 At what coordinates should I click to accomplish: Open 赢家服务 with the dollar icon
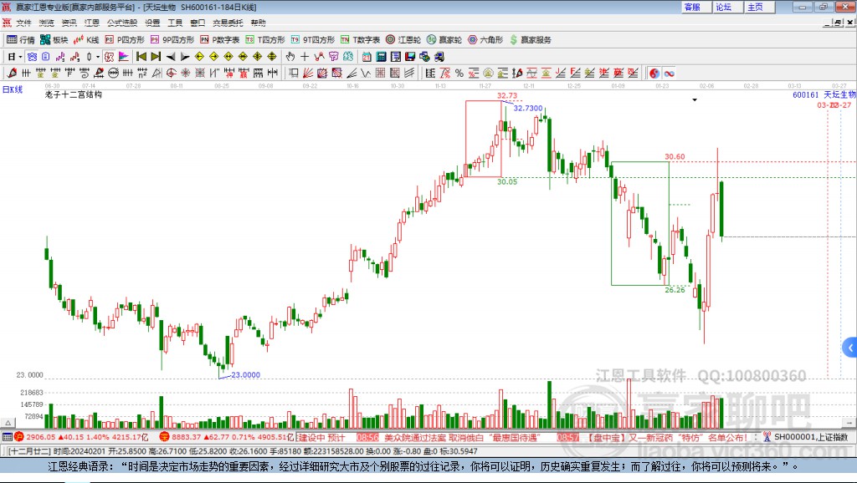click(x=531, y=40)
